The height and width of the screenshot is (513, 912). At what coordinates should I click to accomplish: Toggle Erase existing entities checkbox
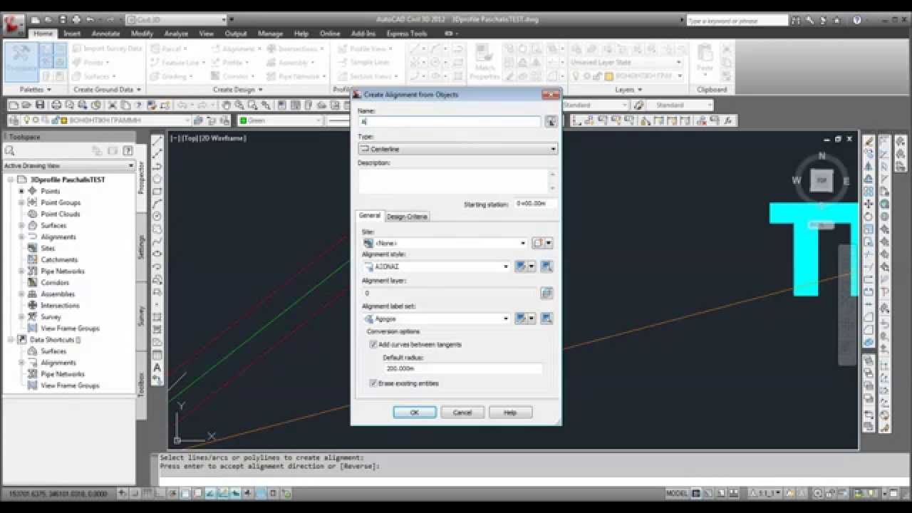(x=373, y=383)
